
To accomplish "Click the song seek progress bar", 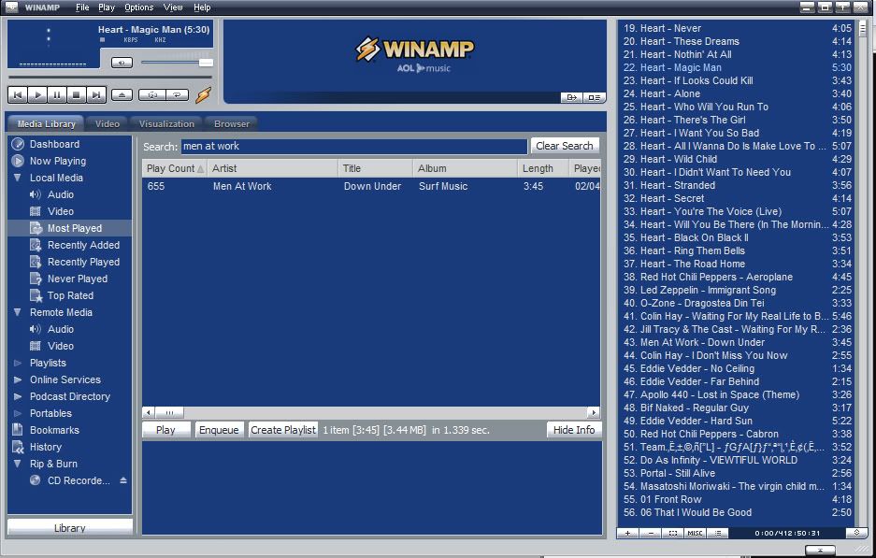I will pos(110,77).
